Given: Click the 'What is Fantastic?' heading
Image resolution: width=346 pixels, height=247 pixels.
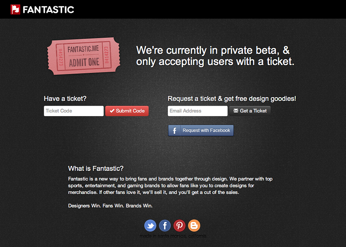Looking at the screenshot, I should 95,168.
